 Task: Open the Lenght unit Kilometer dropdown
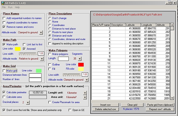tap(85, 93)
